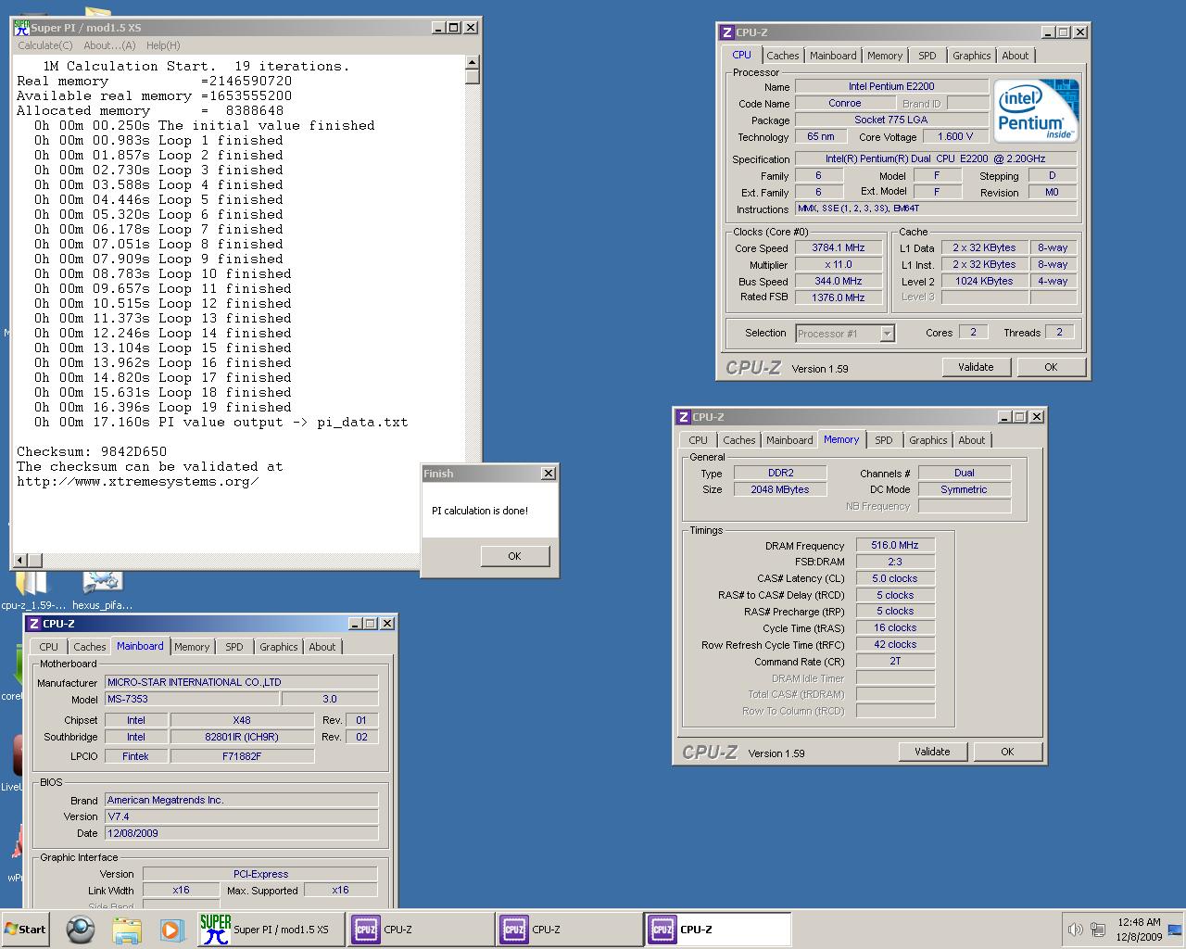Screen dimensions: 1186x949
Task: Click the BIOS date 12/08/2009 field
Action: point(241,833)
